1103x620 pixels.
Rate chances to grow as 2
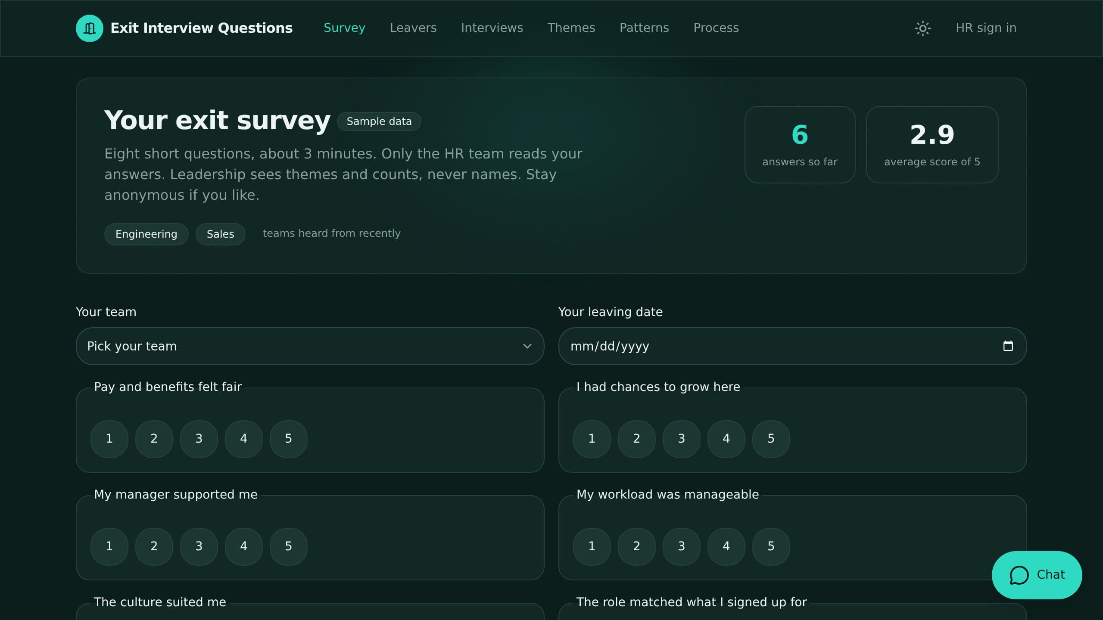click(637, 439)
